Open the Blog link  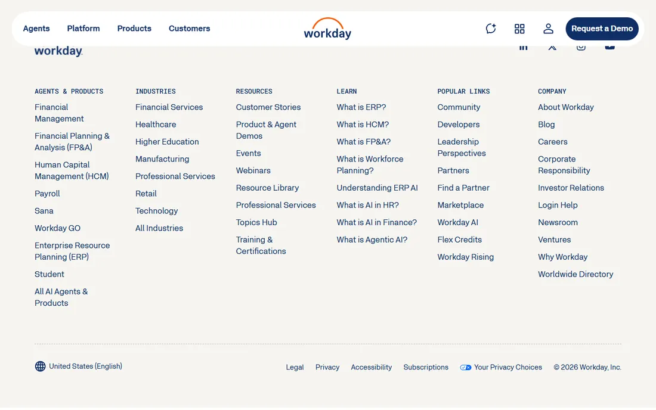pos(546,125)
